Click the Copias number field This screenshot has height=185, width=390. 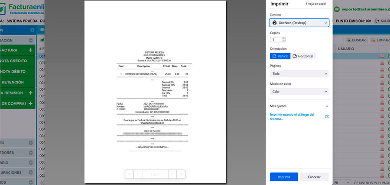pos(277,39)
